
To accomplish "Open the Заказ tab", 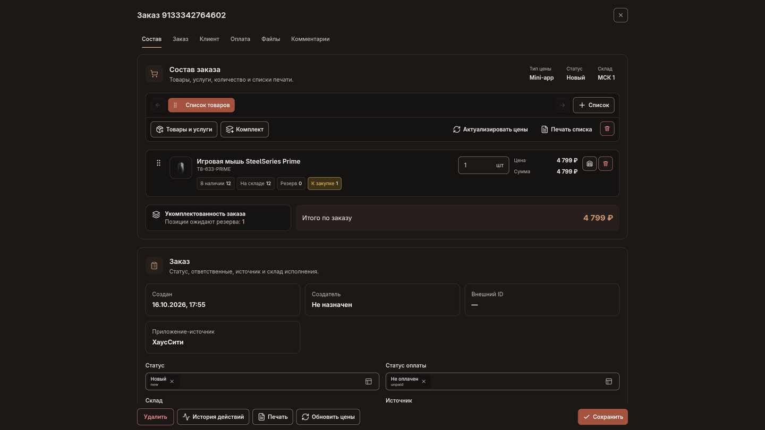I will pyautogui.click(x=181, y=39).
